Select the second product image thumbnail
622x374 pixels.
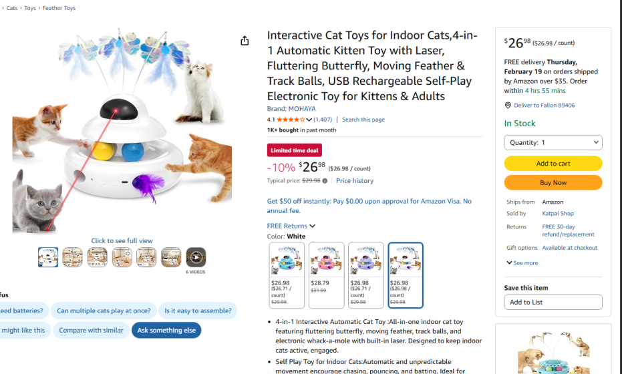click(72, 257)
